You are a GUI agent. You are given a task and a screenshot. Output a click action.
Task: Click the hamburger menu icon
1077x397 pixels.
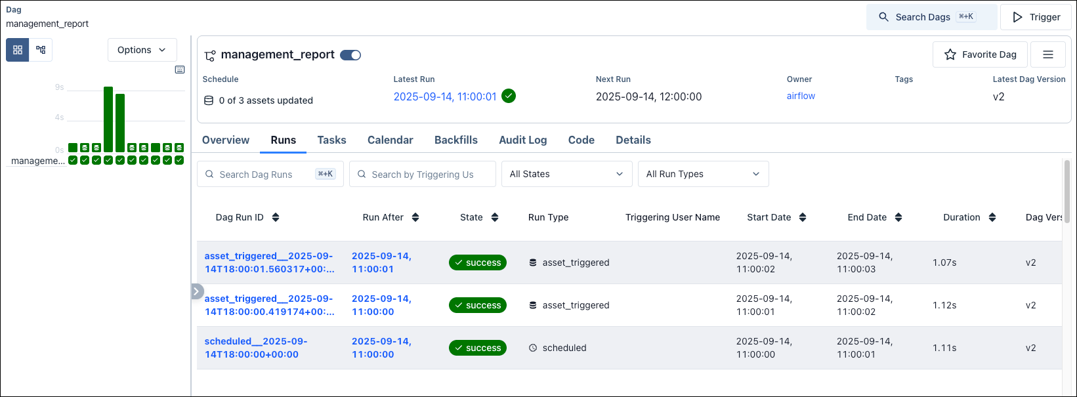click(x=1047, y=54)
